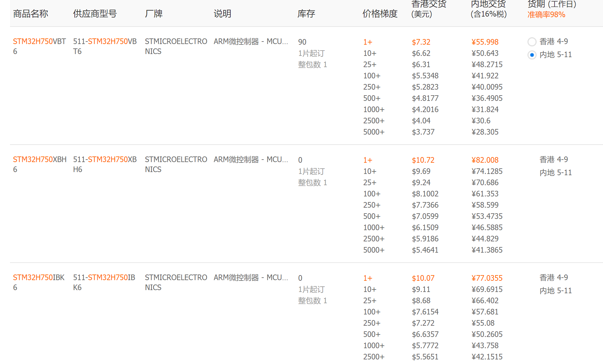Click the 供应商型号 column header
603x361 pixels.
tap(95, 14)
